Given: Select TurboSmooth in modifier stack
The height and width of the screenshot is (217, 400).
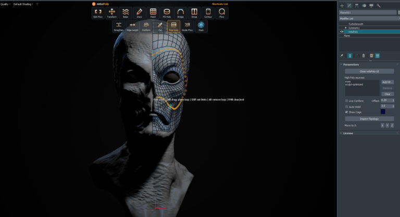Looking at the screenshot, I should pos(356,24).
